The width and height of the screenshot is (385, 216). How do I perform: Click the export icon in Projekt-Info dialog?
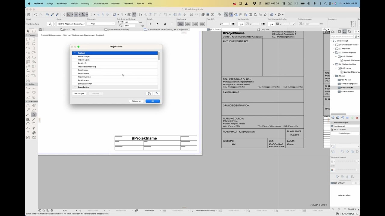pyautogui.click(x=156, y=94)
